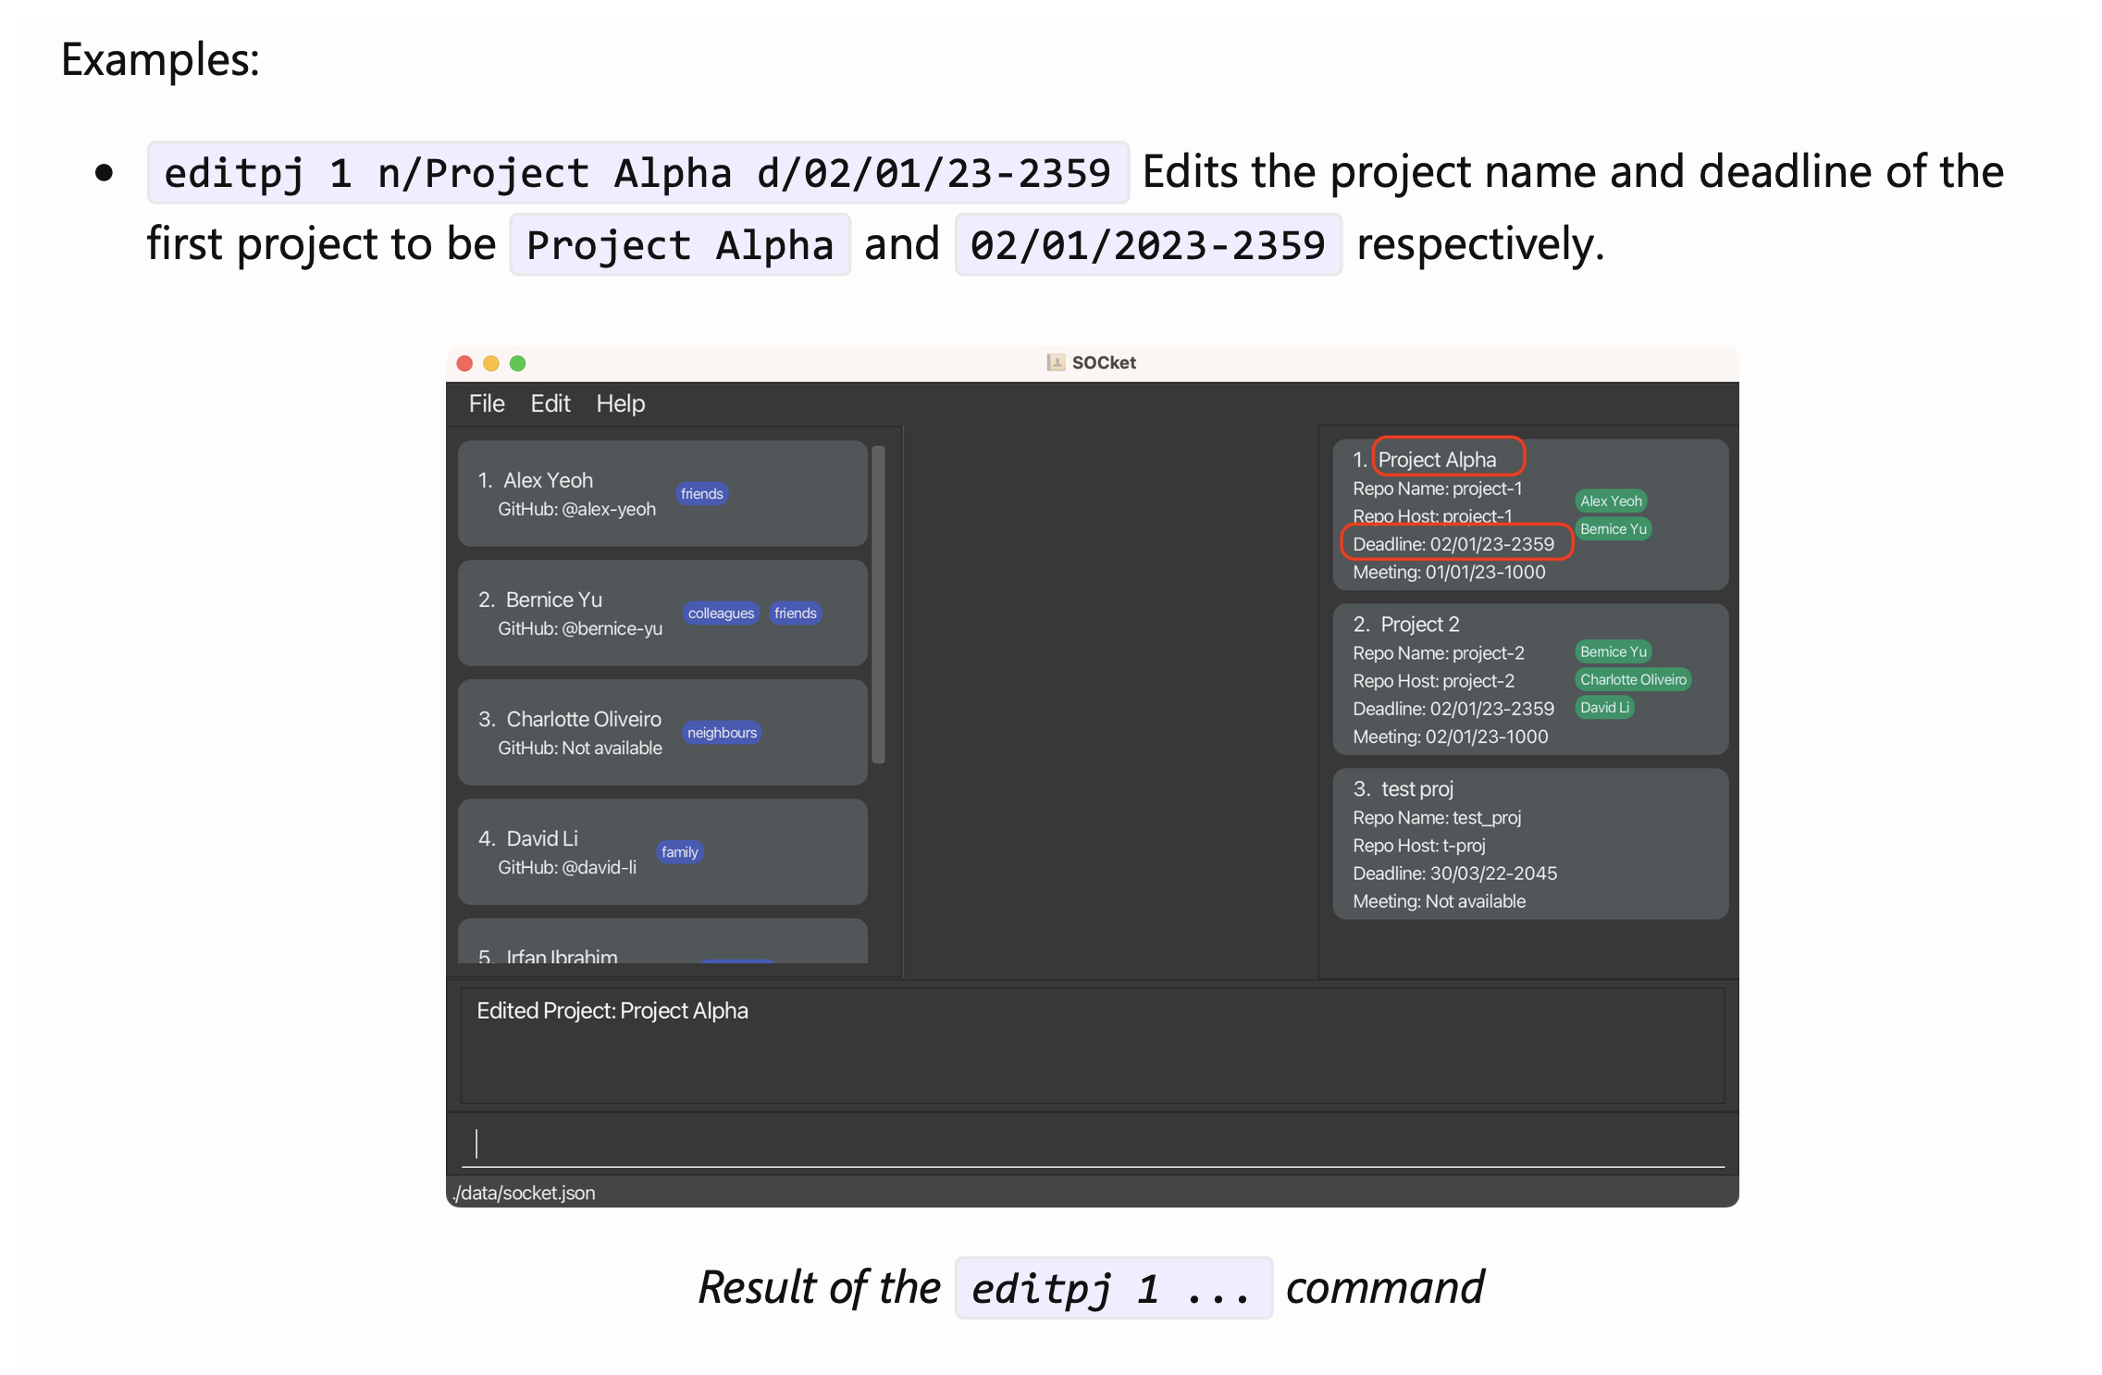Image resolution: width=2102 pixels, height=1375 pixels.
Task: Select the test proj project card
Action: (1529, 844)
